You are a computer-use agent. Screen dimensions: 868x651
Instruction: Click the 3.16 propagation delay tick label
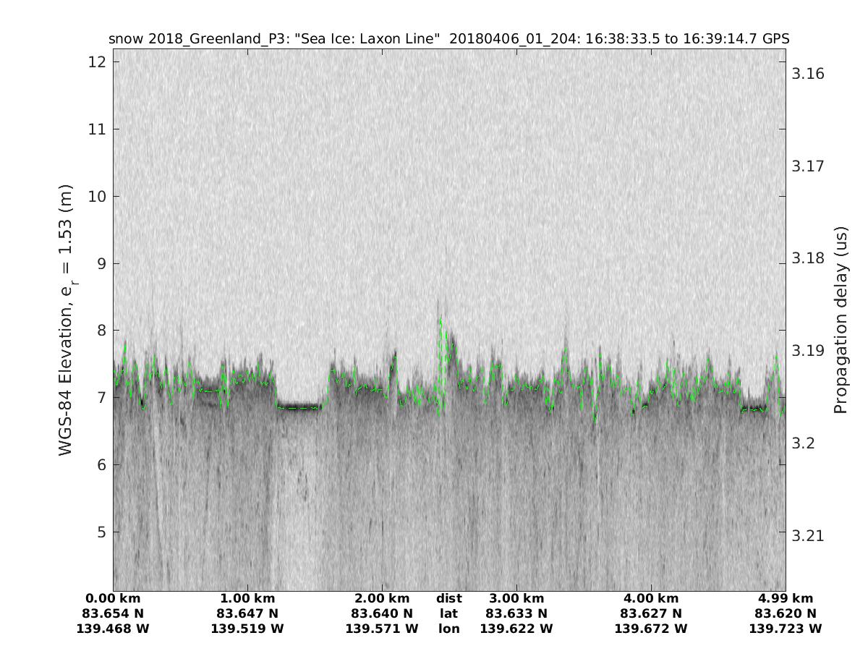(808, 74)
